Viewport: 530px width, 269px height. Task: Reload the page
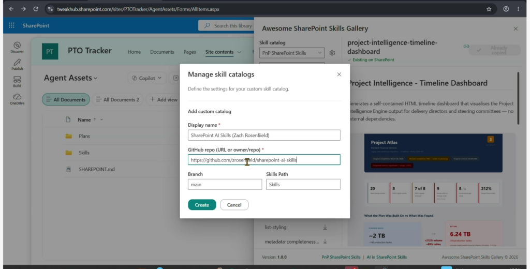pos(36,9)
